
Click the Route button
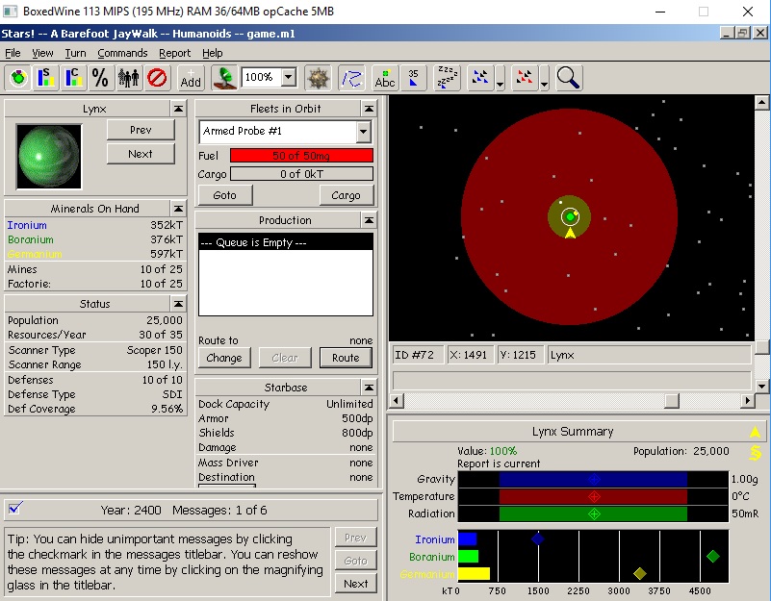[346, 358]
